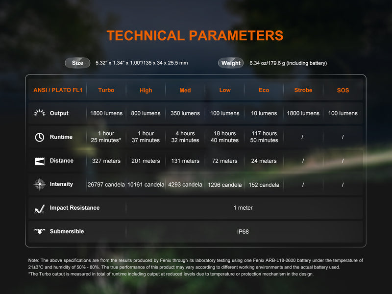The image size is (392, 294).
Task: Click the TECHNICAL PARAMETERS title
Action: click(x=195, y=36)
